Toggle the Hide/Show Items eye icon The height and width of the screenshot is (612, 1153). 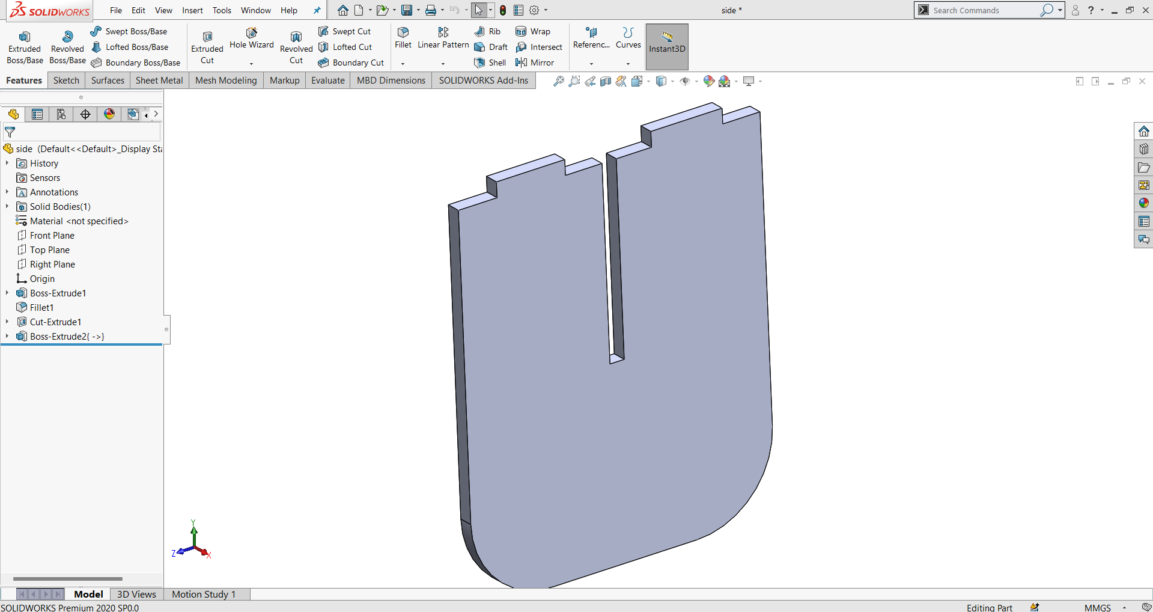(x=684, y=81)
